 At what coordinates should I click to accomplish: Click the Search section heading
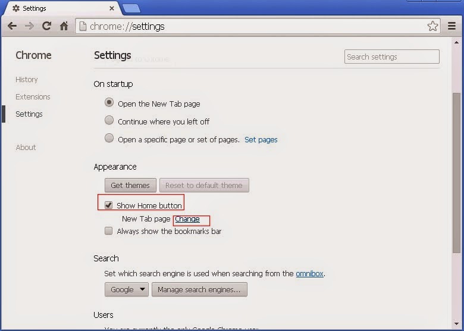pyautogui.click(x=106, y=258)
